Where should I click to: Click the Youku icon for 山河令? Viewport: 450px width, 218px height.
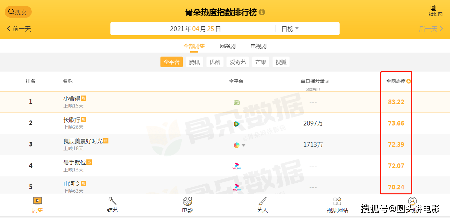coord(237,187)
